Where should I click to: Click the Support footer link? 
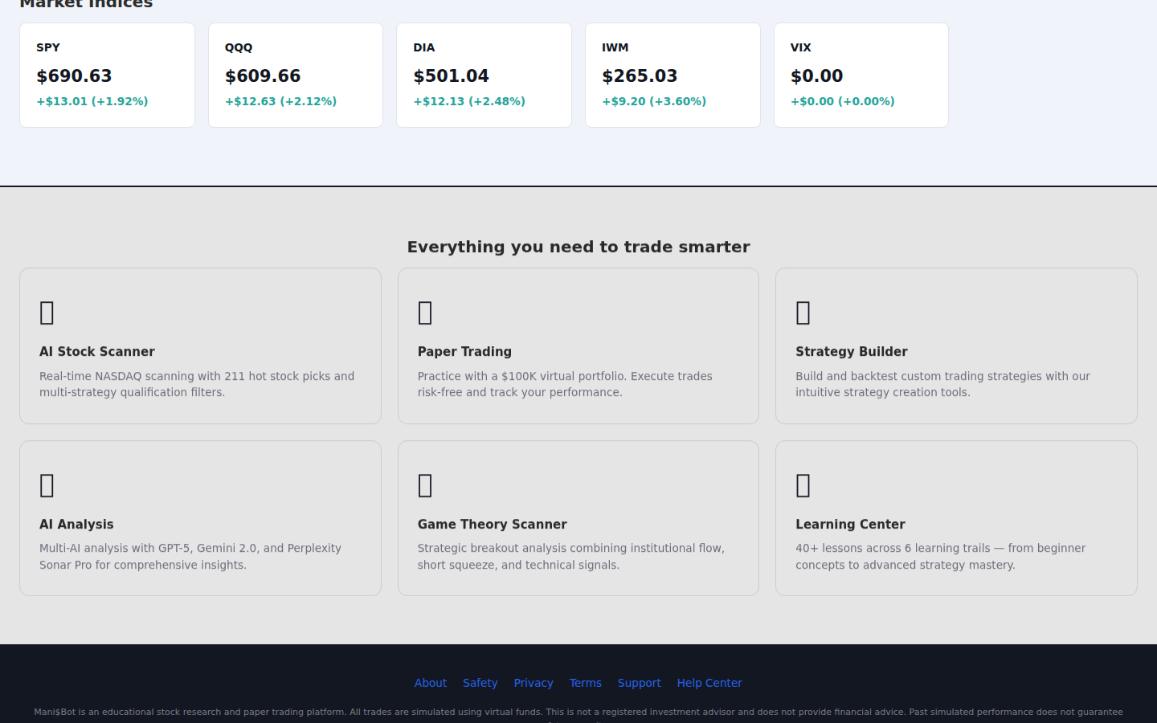pyautogui.click(x=639, y=683)
